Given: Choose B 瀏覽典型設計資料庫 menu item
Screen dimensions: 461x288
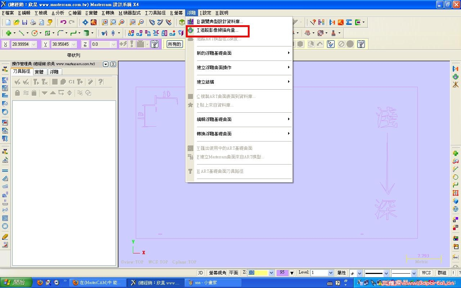Looking at the screenshot, I should tap(220, 22).
